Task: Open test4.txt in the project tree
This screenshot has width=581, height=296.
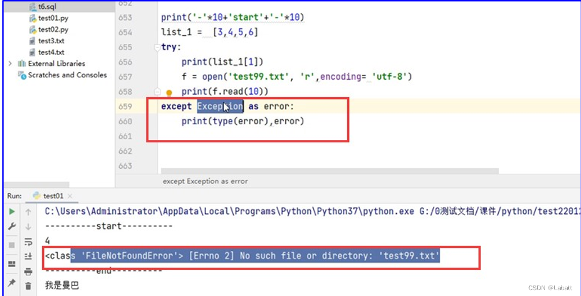Action: click(51, 52)
